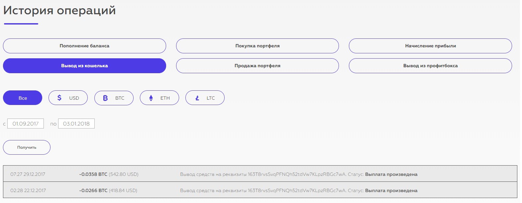Click the dollar sign icon

[59, 98]
